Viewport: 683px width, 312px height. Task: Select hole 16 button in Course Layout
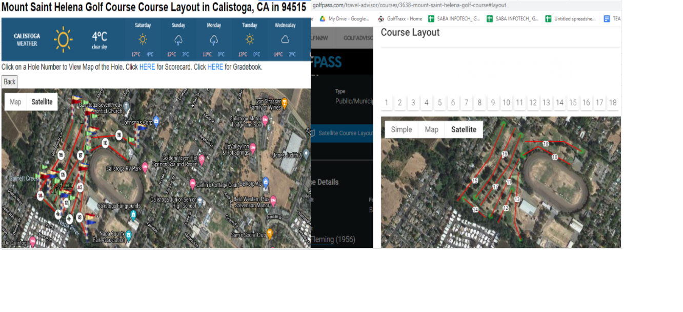click(x=586, y=103)
